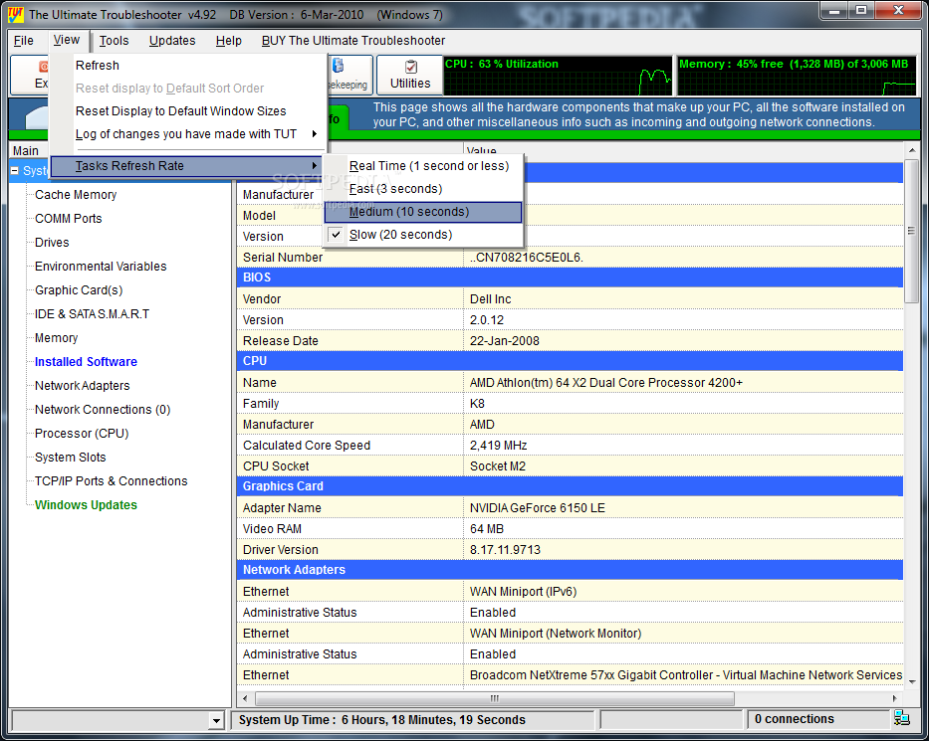This screenshot has width=929, height=741.
Task: Open Tasks Refresh Rate submenu
Action: [x=186, y=166]
